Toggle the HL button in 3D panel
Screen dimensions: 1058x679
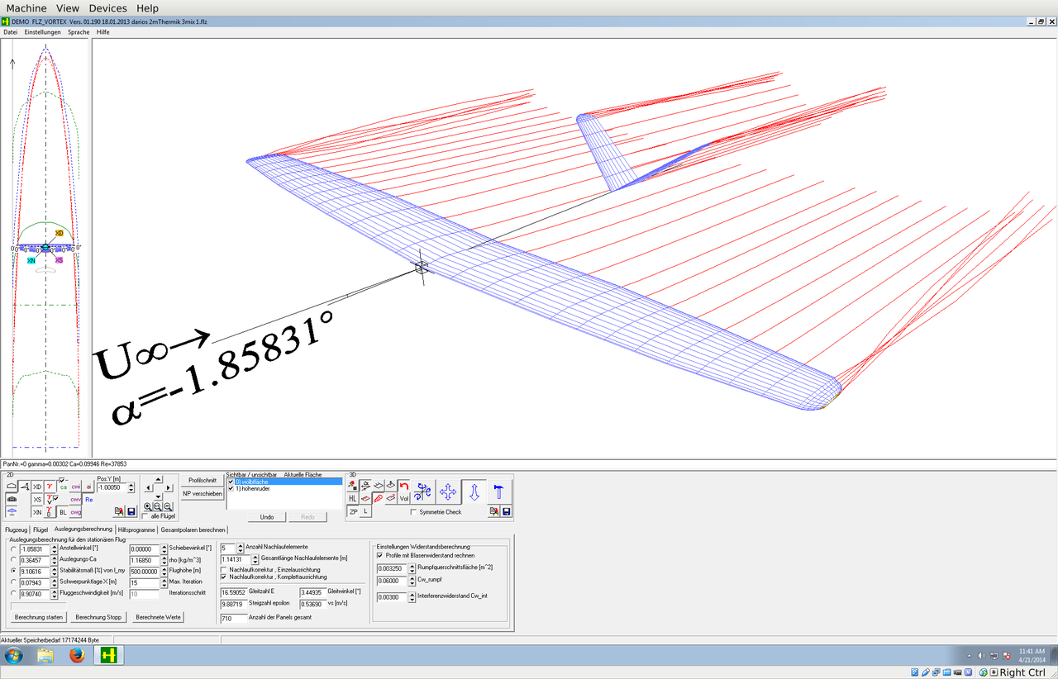point(353,499)
